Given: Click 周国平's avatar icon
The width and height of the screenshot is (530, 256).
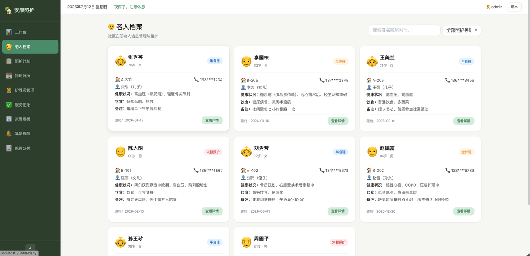Looking at the screenshot, I should (246, 242).
